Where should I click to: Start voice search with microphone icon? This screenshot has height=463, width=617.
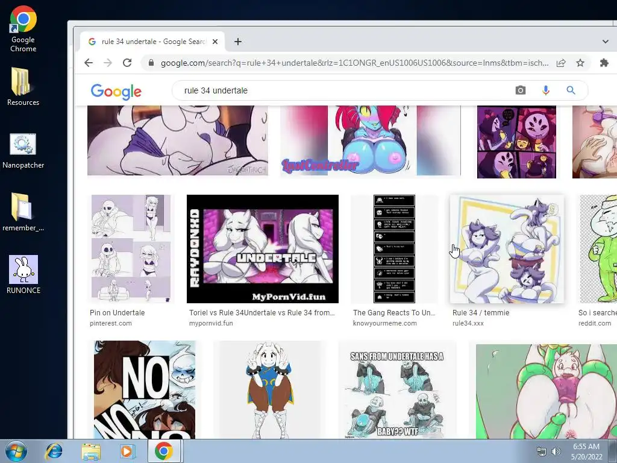coord(545,90)
